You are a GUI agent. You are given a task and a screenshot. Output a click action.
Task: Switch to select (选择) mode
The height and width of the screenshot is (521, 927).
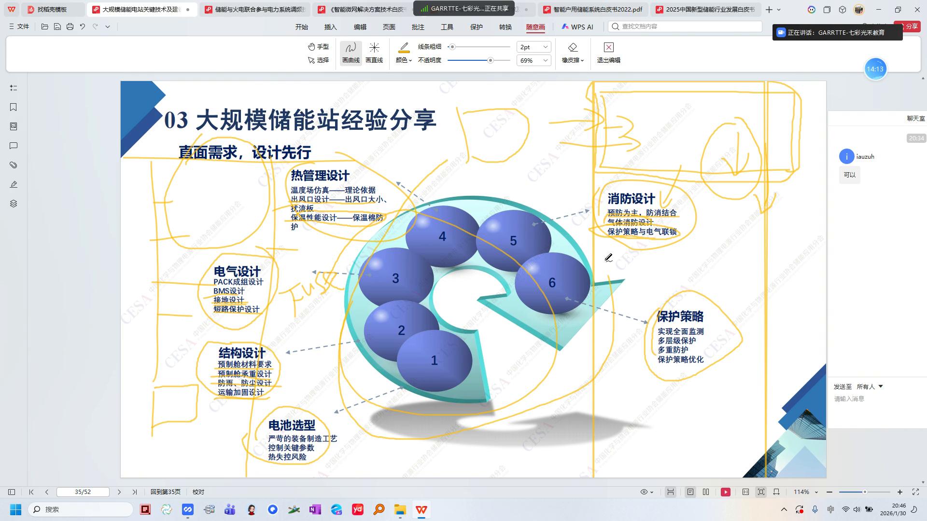pos(319,60)
